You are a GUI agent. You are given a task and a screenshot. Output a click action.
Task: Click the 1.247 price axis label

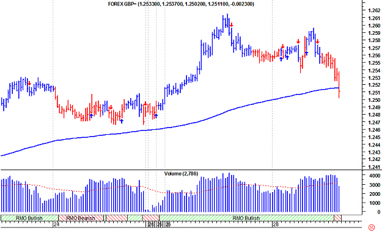pos(374,123)
